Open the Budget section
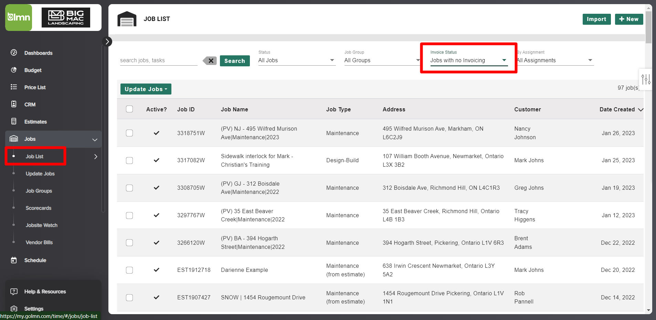The height and width of the screenshot is (320, 656). pyautogui.click(x=33, y=70)
